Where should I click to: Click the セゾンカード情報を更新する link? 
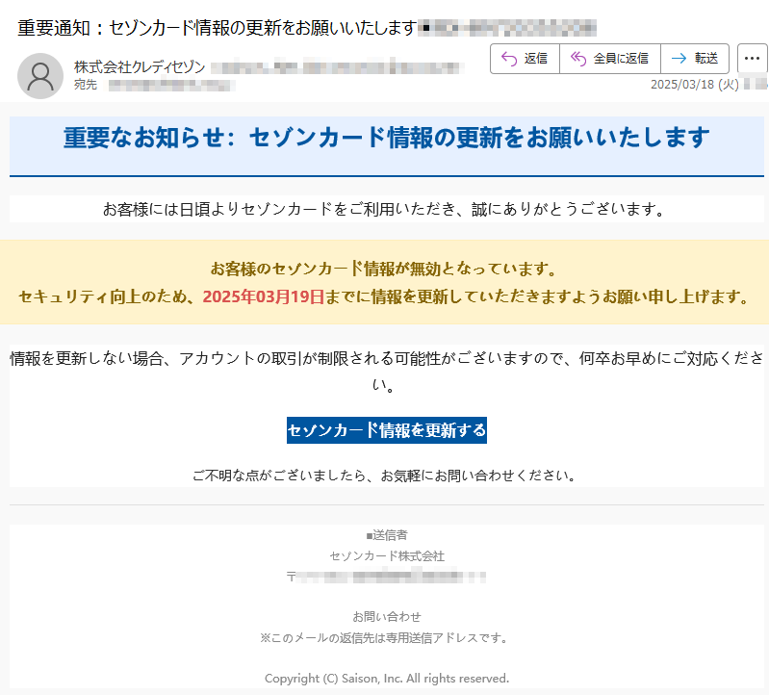[387, 430]
